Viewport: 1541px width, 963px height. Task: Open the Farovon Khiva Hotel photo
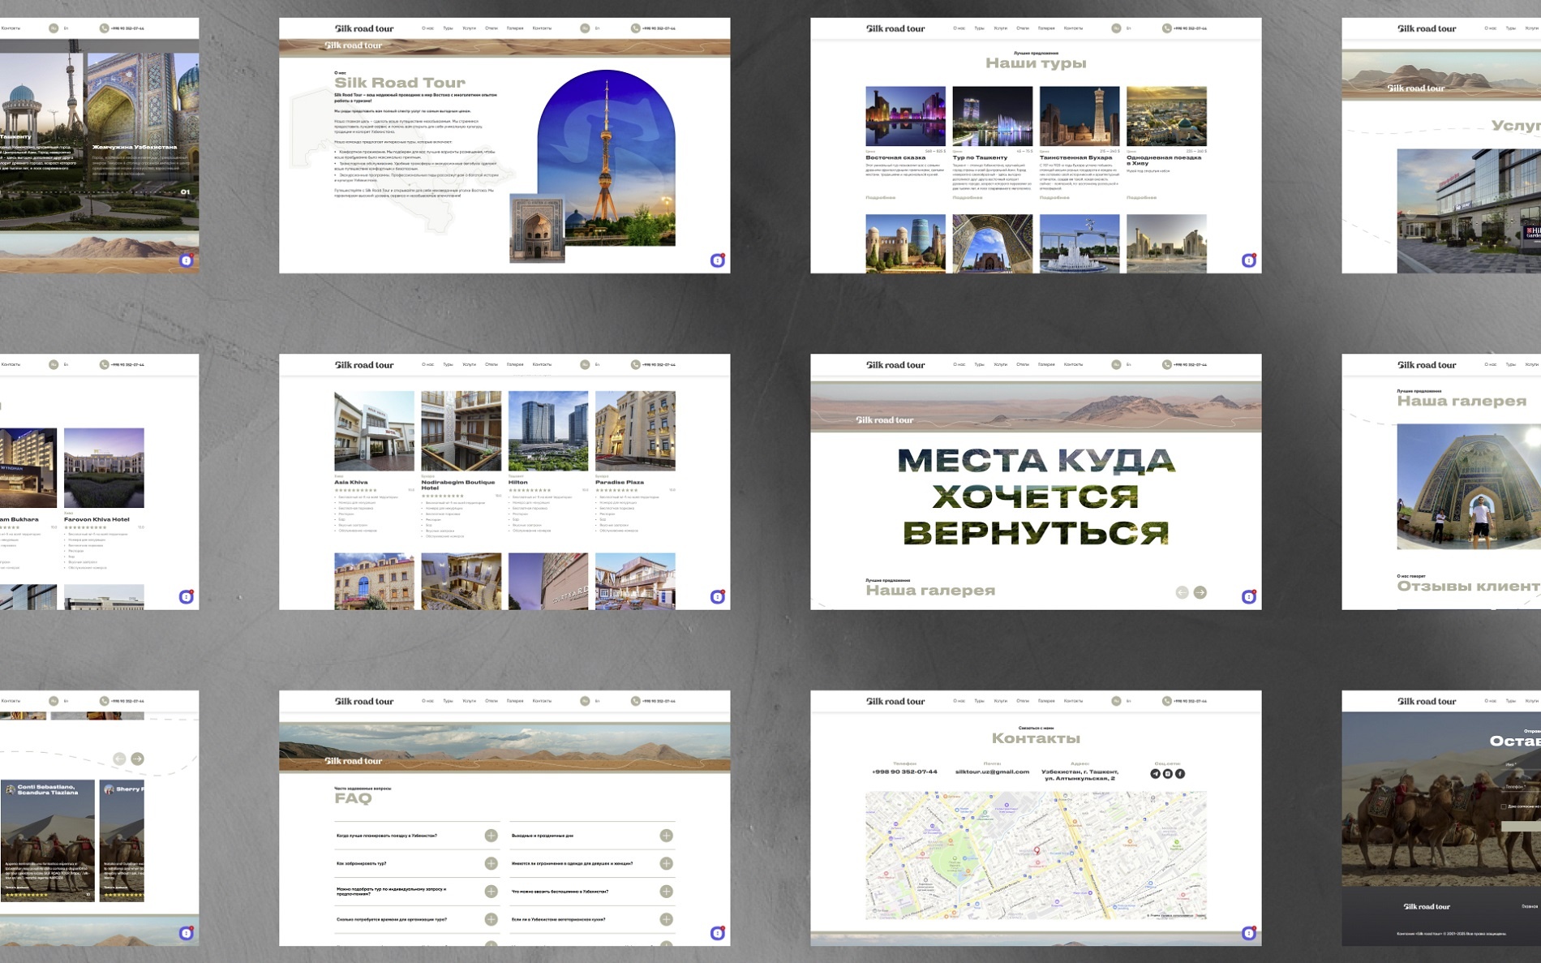click(x=104, y=468)
